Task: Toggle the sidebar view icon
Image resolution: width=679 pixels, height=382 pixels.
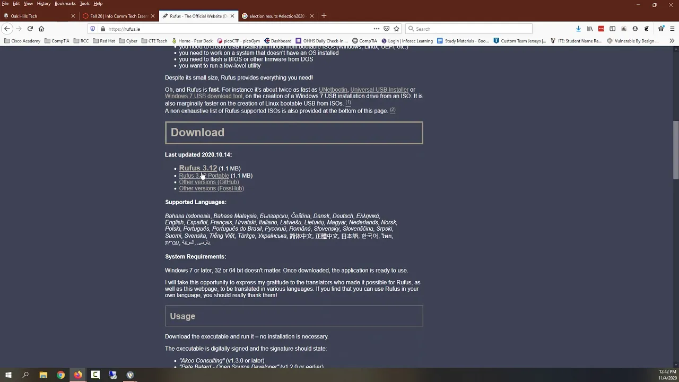Action: [x=612, y=29]
